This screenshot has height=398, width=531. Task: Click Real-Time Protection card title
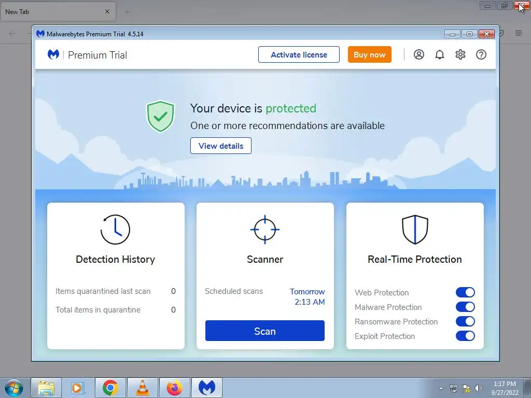click(x=415, y=259)
